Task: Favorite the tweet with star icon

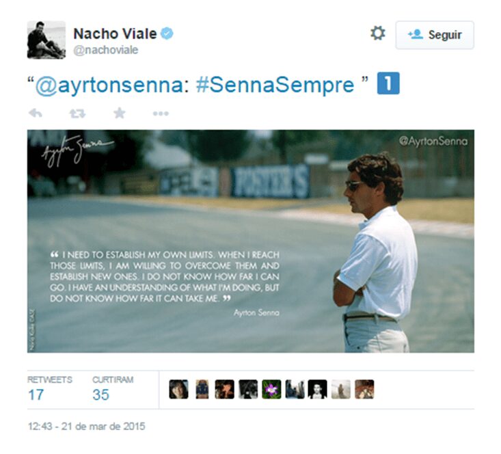Action: point(119,113)
